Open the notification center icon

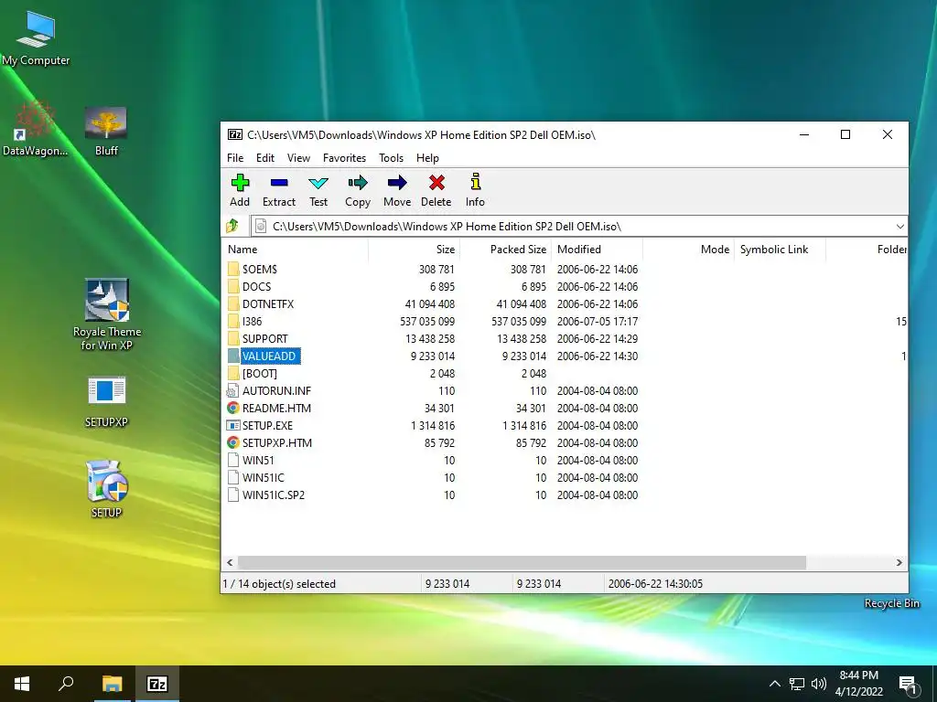[908, 685]
